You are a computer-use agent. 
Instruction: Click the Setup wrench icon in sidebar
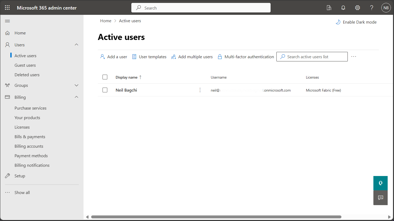[7, 176]
